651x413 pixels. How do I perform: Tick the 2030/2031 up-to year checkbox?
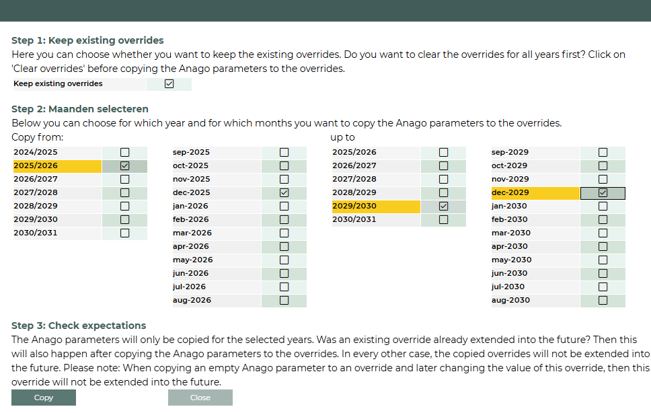pyautogui.click(x=443, y=219)
